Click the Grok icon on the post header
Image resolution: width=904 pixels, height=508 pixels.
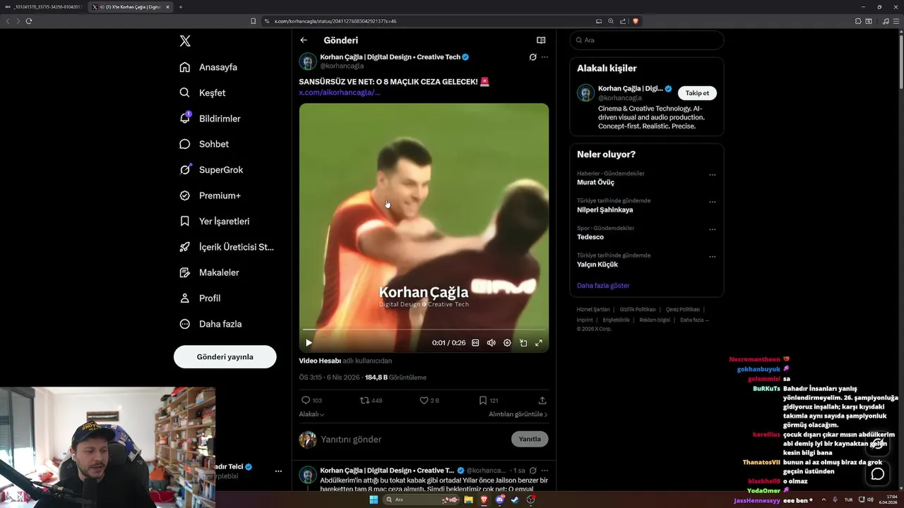pyautogui.click(x=533, y=57)
